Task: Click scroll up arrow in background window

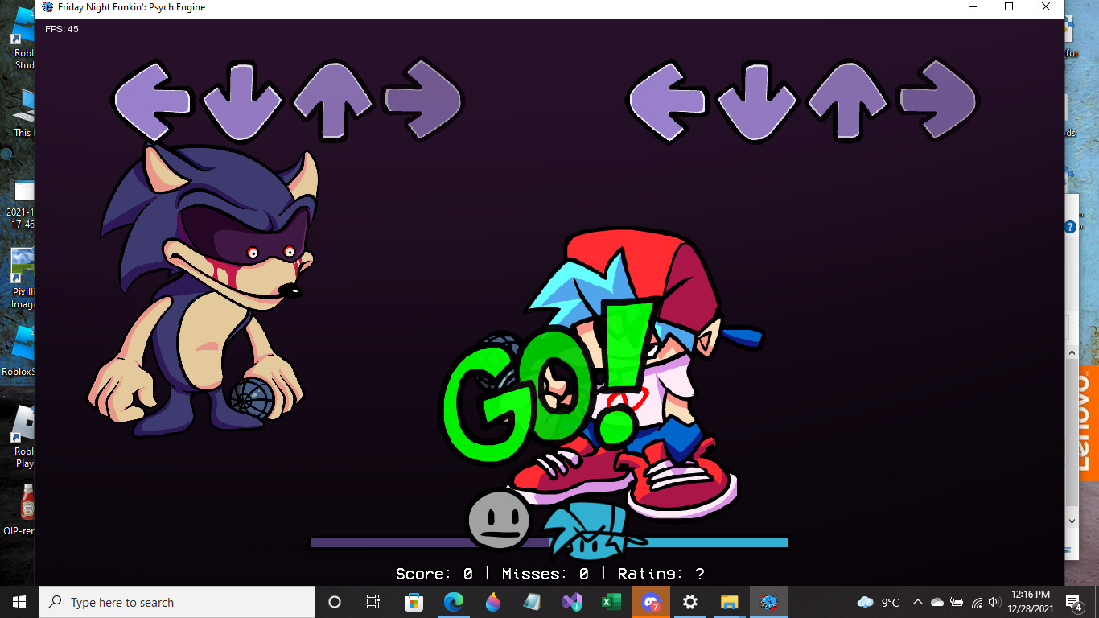Action: coord(1071,352)
